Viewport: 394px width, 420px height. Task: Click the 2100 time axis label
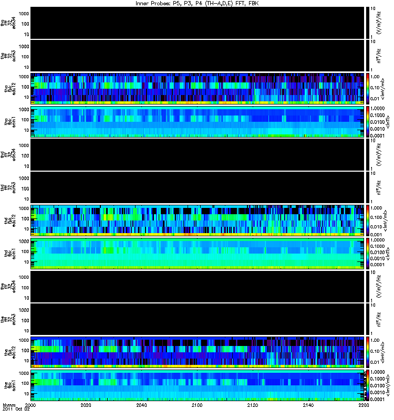197,405
